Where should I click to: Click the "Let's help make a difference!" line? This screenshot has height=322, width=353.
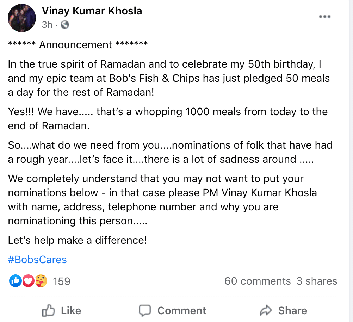[x=78, y=240]
